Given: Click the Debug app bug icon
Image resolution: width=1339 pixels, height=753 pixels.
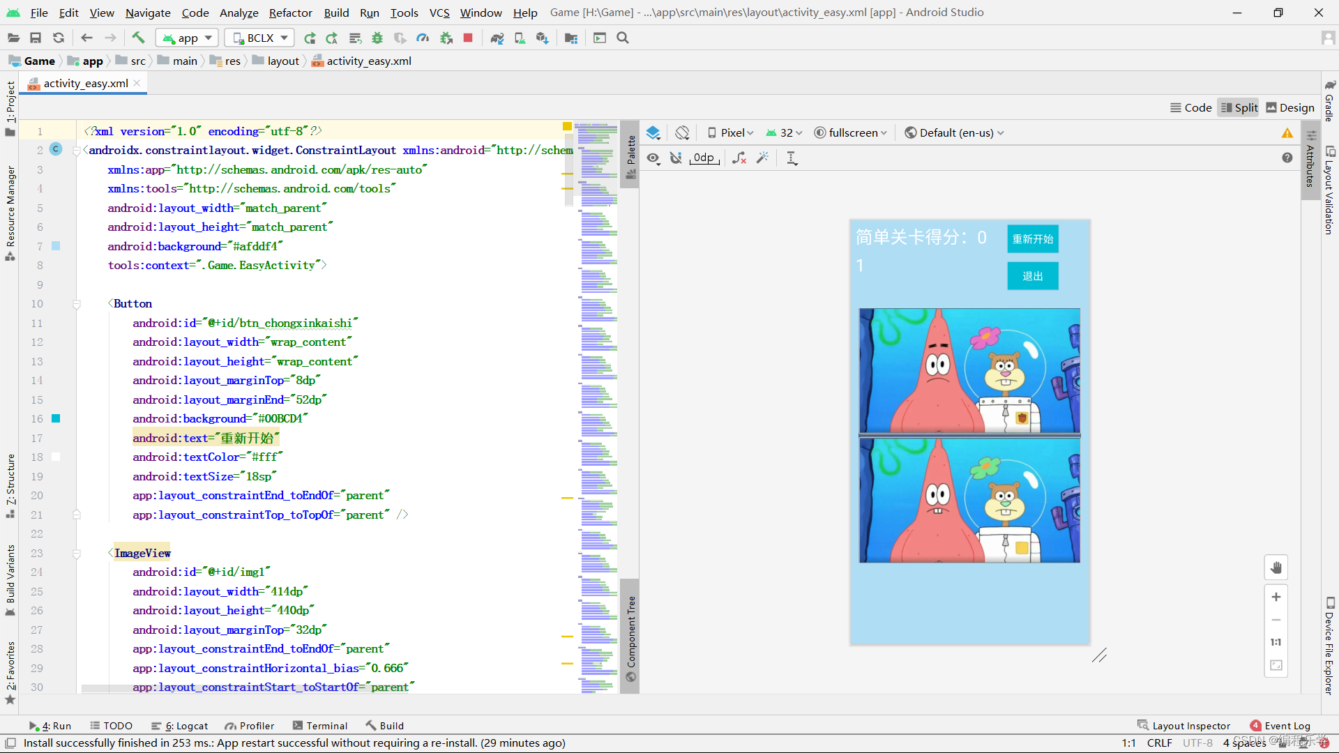Looking at the screenshot, I should point(377,38).
